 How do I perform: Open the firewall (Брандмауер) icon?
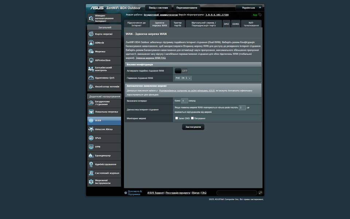[x=91, y=155]
